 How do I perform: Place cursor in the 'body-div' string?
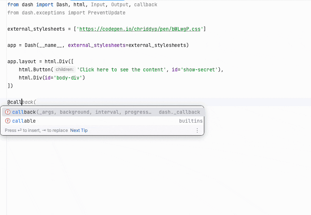click(x=68, y=78)
